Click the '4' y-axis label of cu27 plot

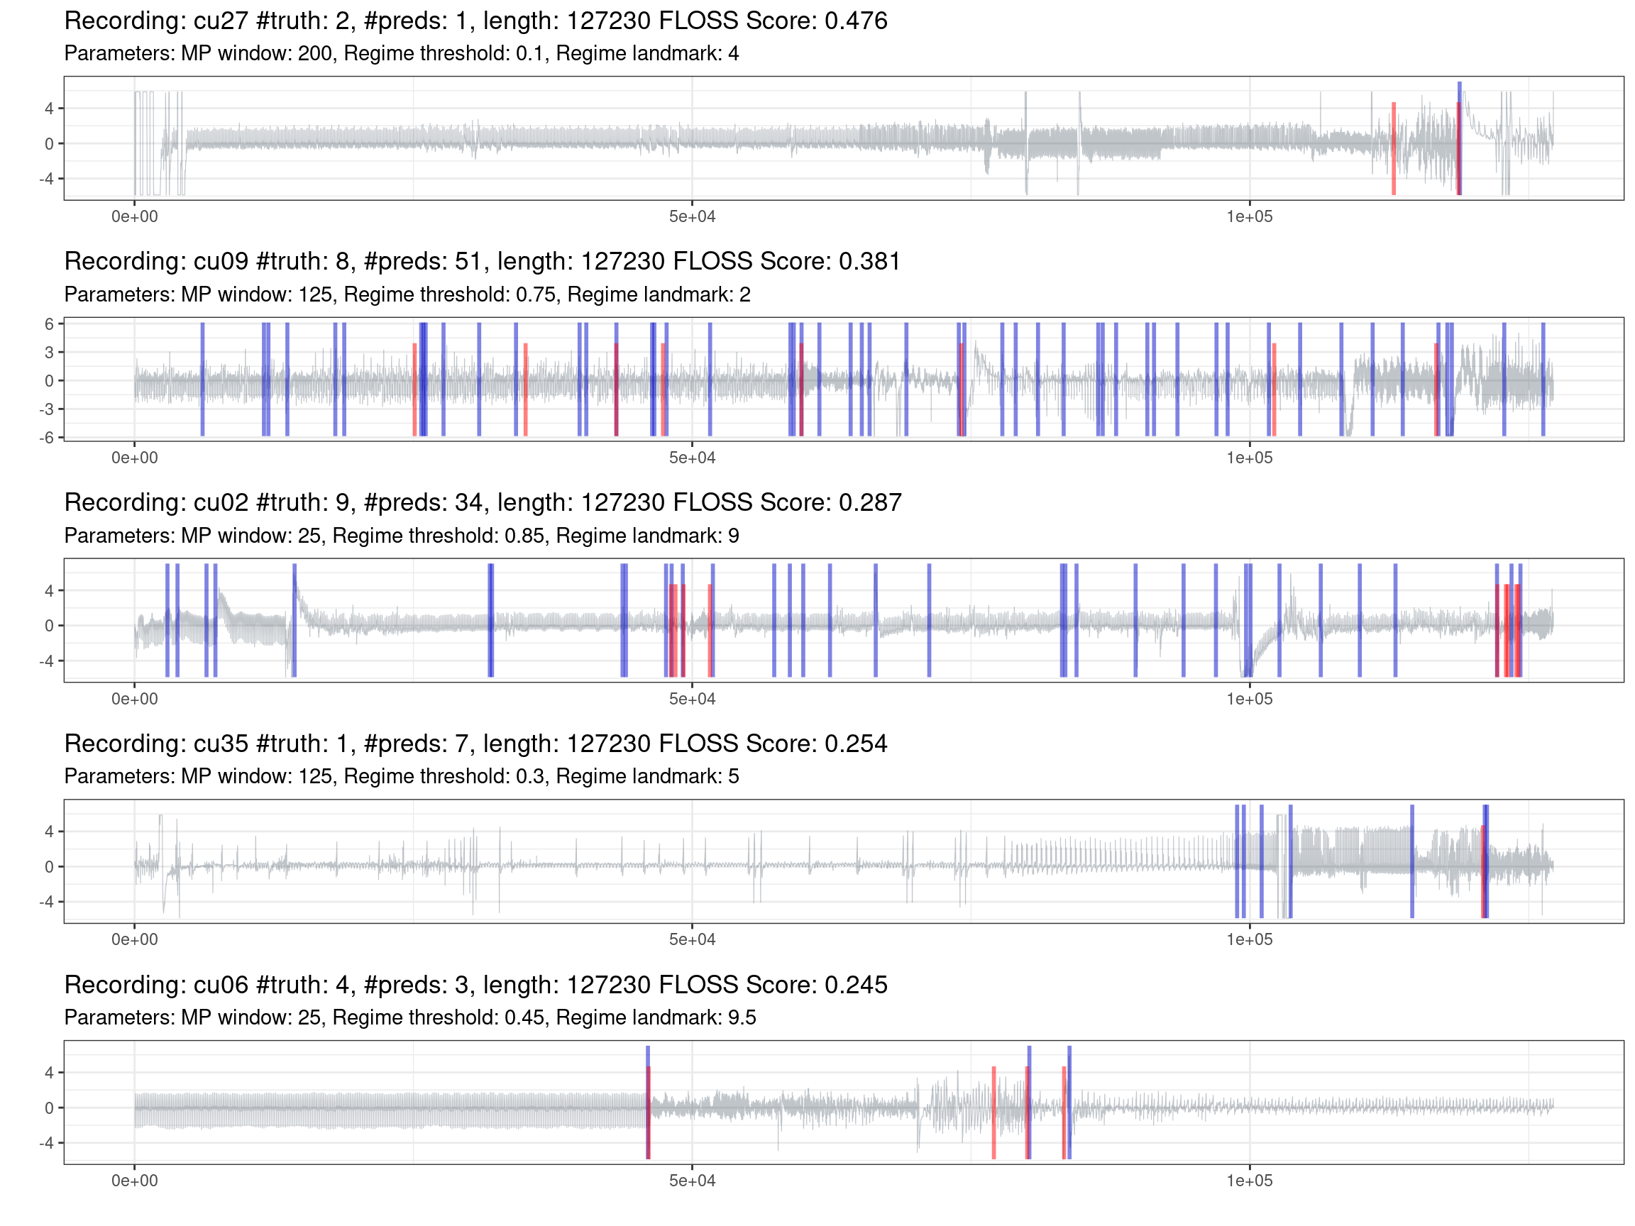[50, 109]
